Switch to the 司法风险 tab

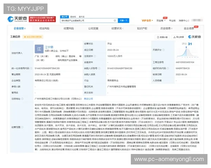(44, 28)
